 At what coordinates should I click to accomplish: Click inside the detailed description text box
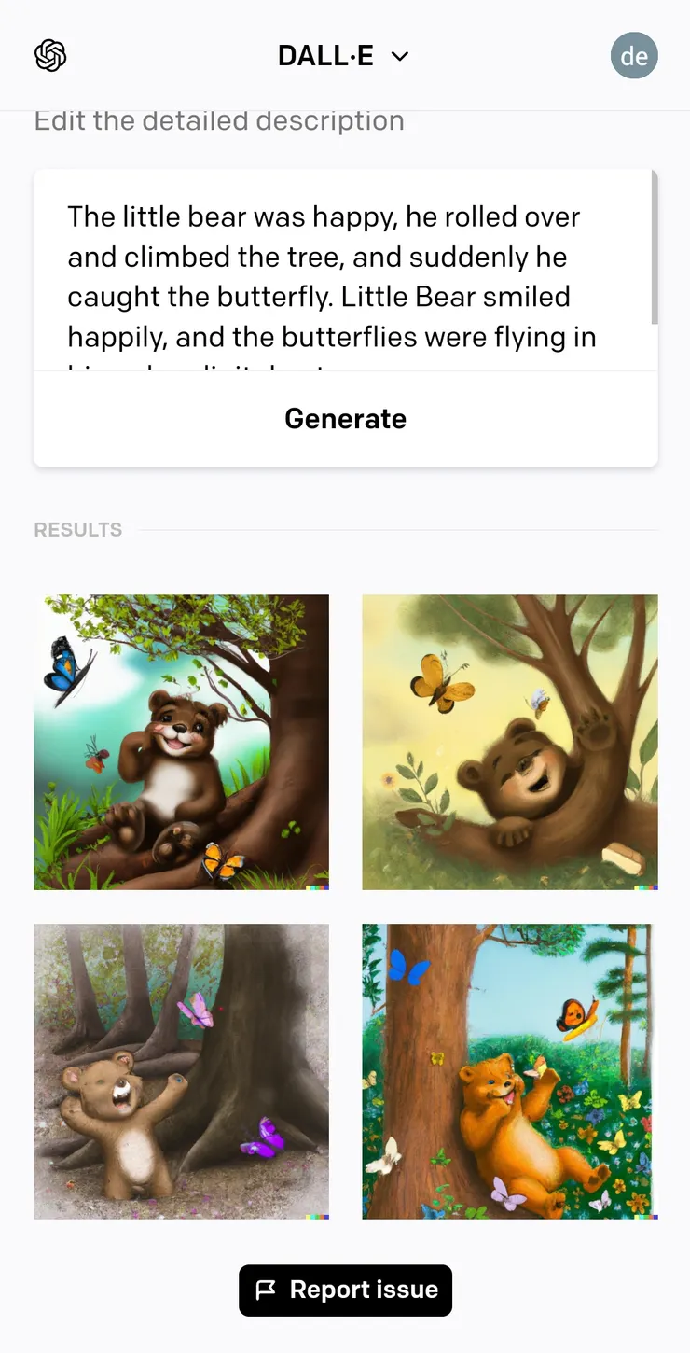[346, 271]
